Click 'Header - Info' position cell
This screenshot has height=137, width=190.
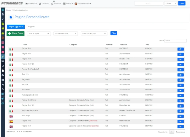point(124,59)
